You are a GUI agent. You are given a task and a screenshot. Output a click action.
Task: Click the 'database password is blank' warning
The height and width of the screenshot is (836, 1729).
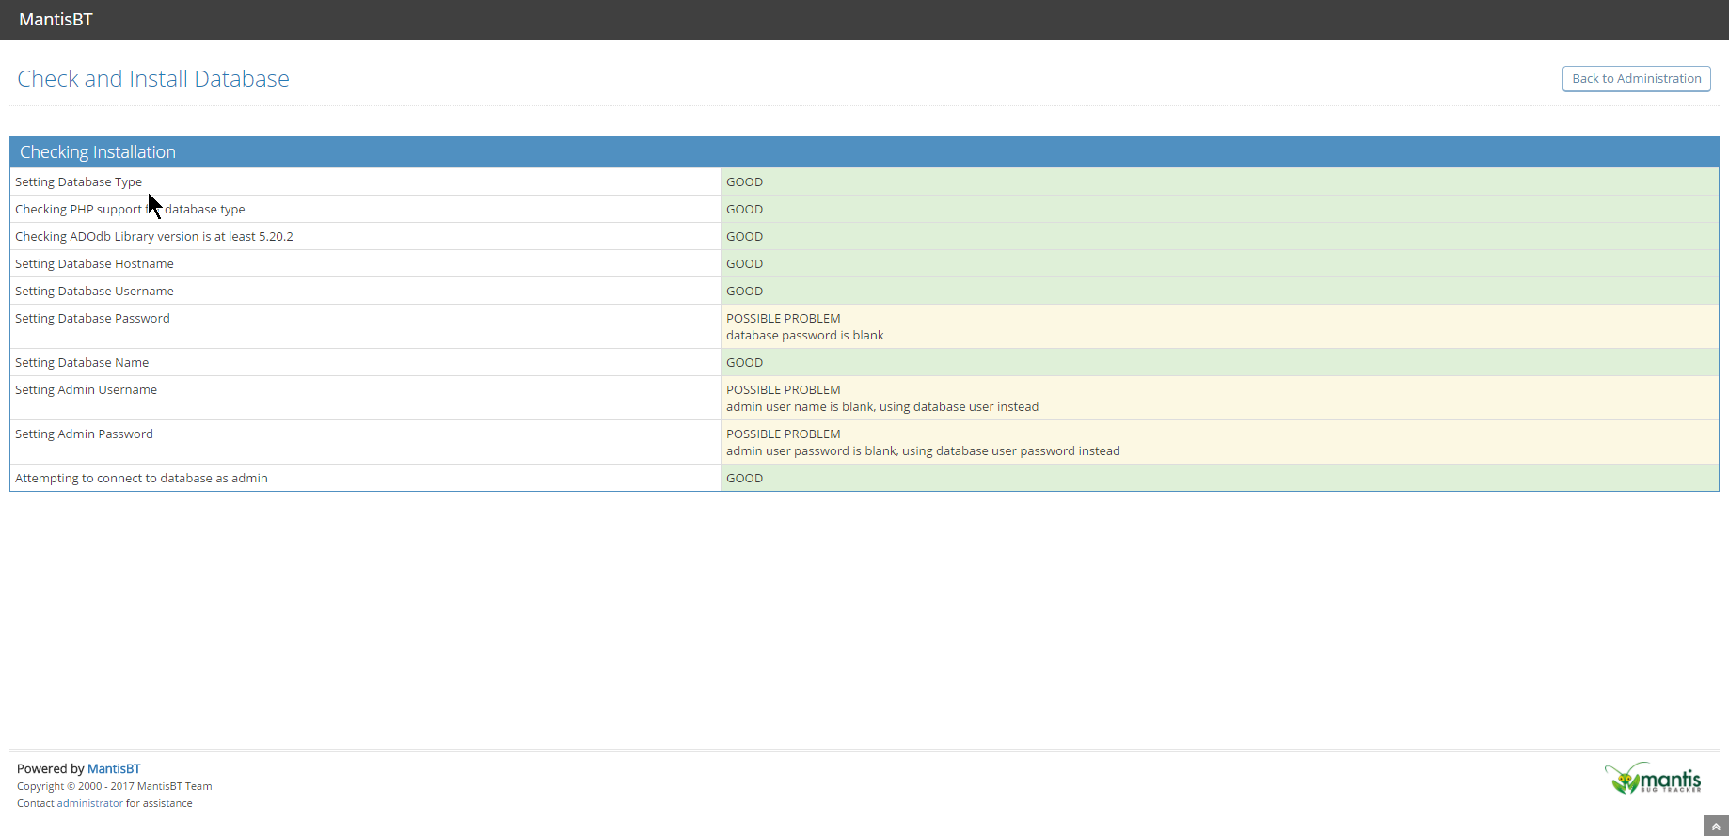(x=804, y=336)
